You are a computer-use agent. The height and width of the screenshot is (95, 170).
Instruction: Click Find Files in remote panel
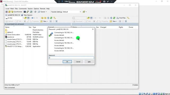[121, 18]
